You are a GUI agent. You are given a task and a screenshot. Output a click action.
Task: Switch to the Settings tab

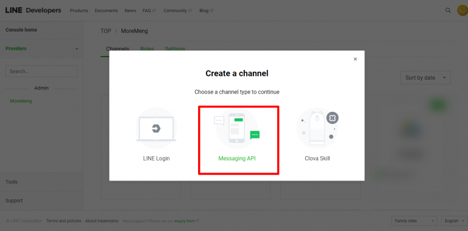coord(175,49)
